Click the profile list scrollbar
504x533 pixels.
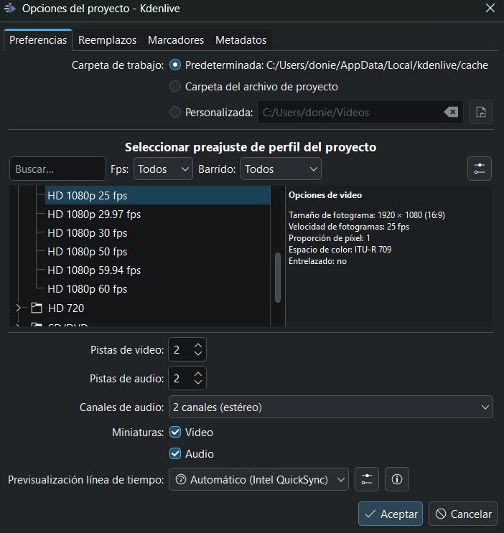tap(278, 277)
